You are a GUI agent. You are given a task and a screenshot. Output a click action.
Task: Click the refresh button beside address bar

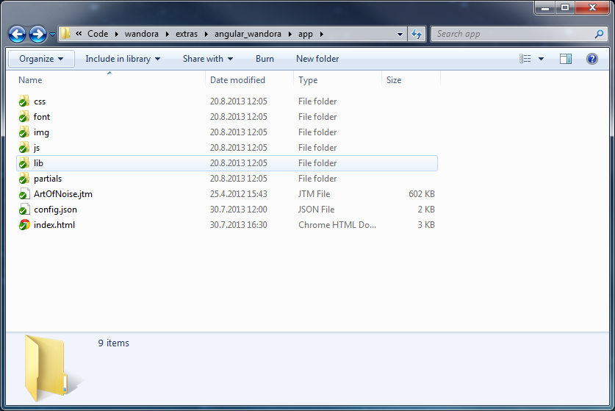coord(417,34)
